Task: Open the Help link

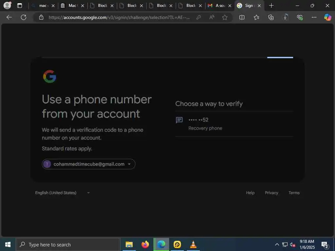Action: [x=250, y=193]
